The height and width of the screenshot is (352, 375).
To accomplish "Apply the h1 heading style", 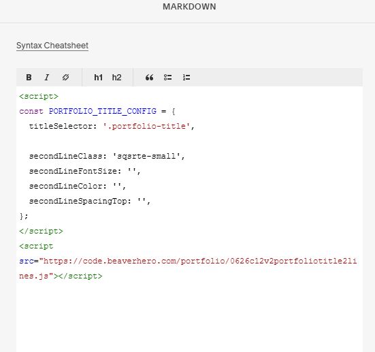I will [98, 78].
